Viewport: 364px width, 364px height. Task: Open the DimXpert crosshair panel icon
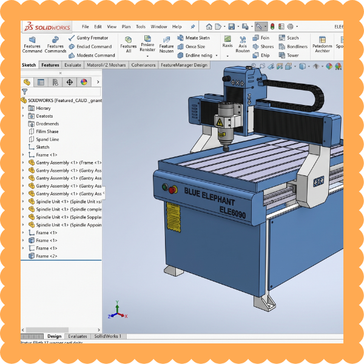click(x=69, y=82)
